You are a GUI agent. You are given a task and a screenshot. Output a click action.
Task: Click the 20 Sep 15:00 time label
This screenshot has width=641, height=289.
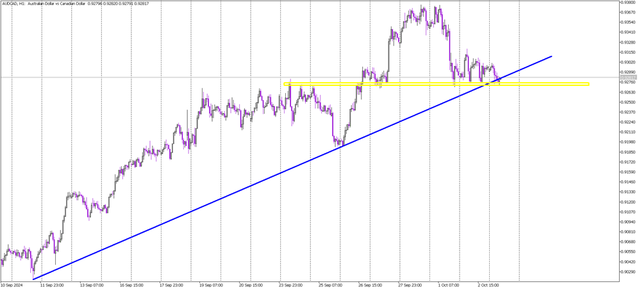point(250,285)
